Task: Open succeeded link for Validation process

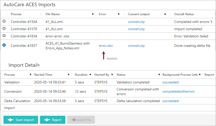Action: point(170,82)
